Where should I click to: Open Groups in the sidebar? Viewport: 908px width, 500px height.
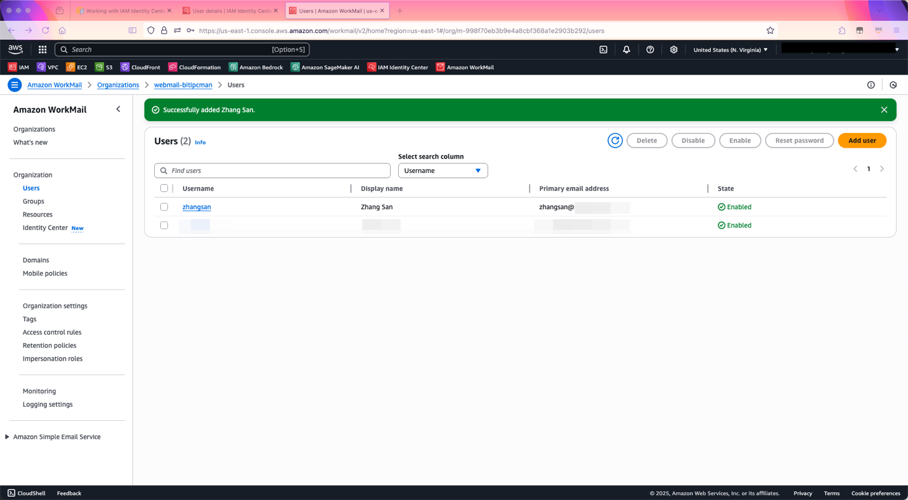(34, 202)
